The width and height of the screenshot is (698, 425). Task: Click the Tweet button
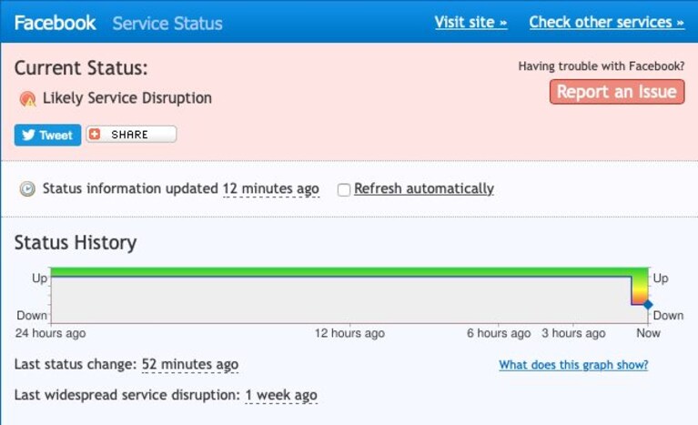point(47,135)
